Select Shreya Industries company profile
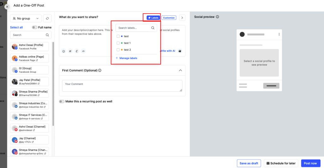The height and width of the screenshot is (168, 324). [x=29, y=105]
